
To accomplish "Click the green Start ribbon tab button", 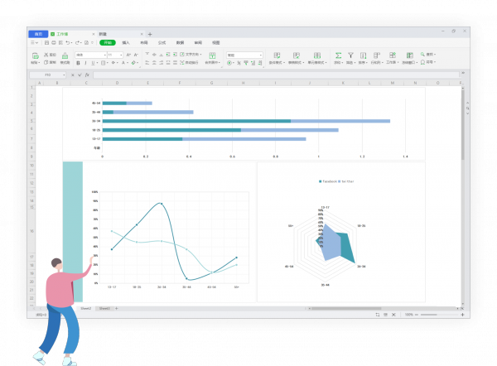I will click(107, 41).
